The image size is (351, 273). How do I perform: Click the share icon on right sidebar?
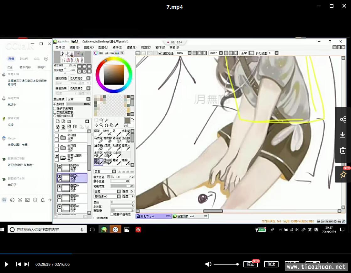click(x=343, y=119)
